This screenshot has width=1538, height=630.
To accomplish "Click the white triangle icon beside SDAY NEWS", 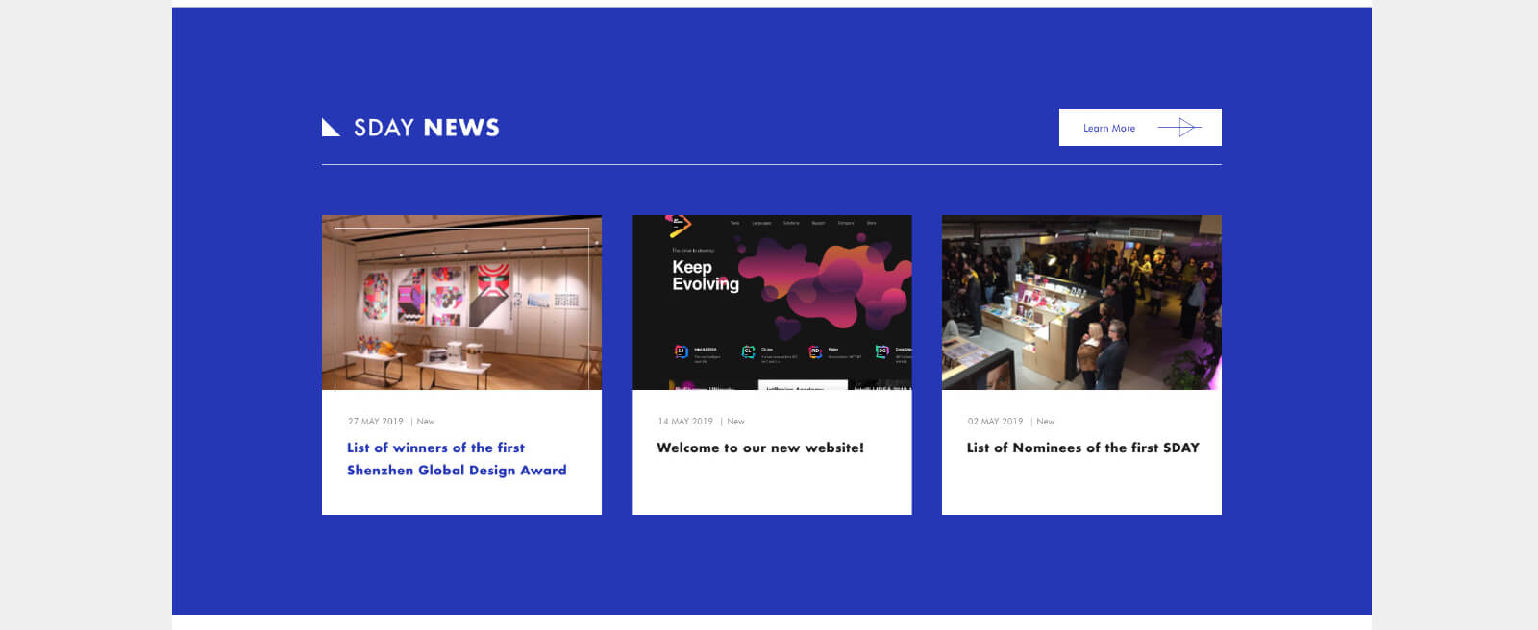I will click(x=330, y=128).
